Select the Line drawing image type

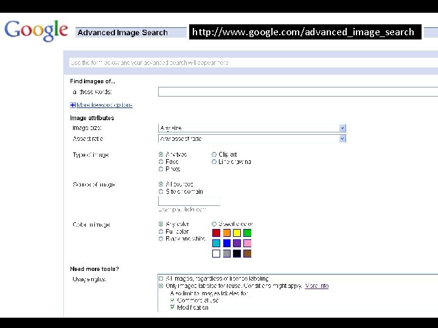(x=214, y=162)
